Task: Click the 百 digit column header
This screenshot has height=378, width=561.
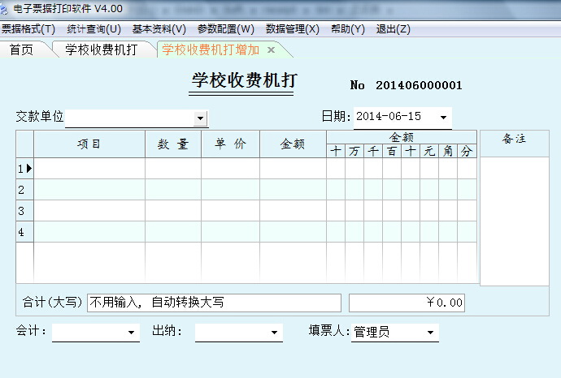Action: pos(392,151)
